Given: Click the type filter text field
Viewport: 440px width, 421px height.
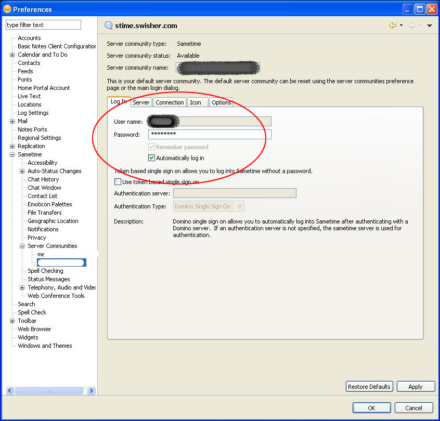Looking at the screenshot, I should point(43,24).
